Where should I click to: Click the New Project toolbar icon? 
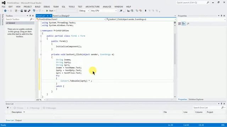tap(16, 11)
